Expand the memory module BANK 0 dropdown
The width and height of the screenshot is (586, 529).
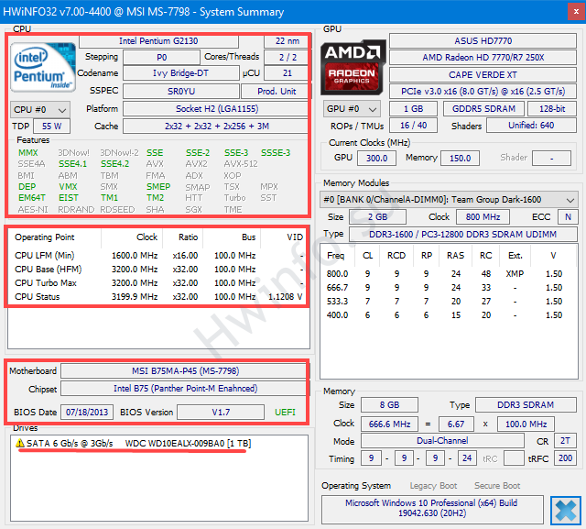pos(449,199)
